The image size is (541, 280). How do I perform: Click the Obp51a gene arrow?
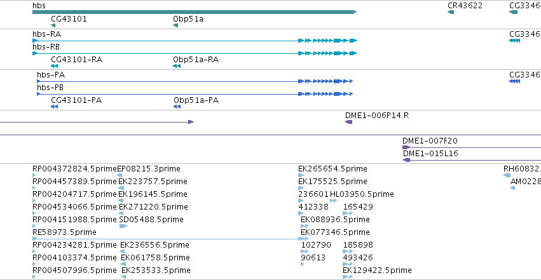(175, 25)
